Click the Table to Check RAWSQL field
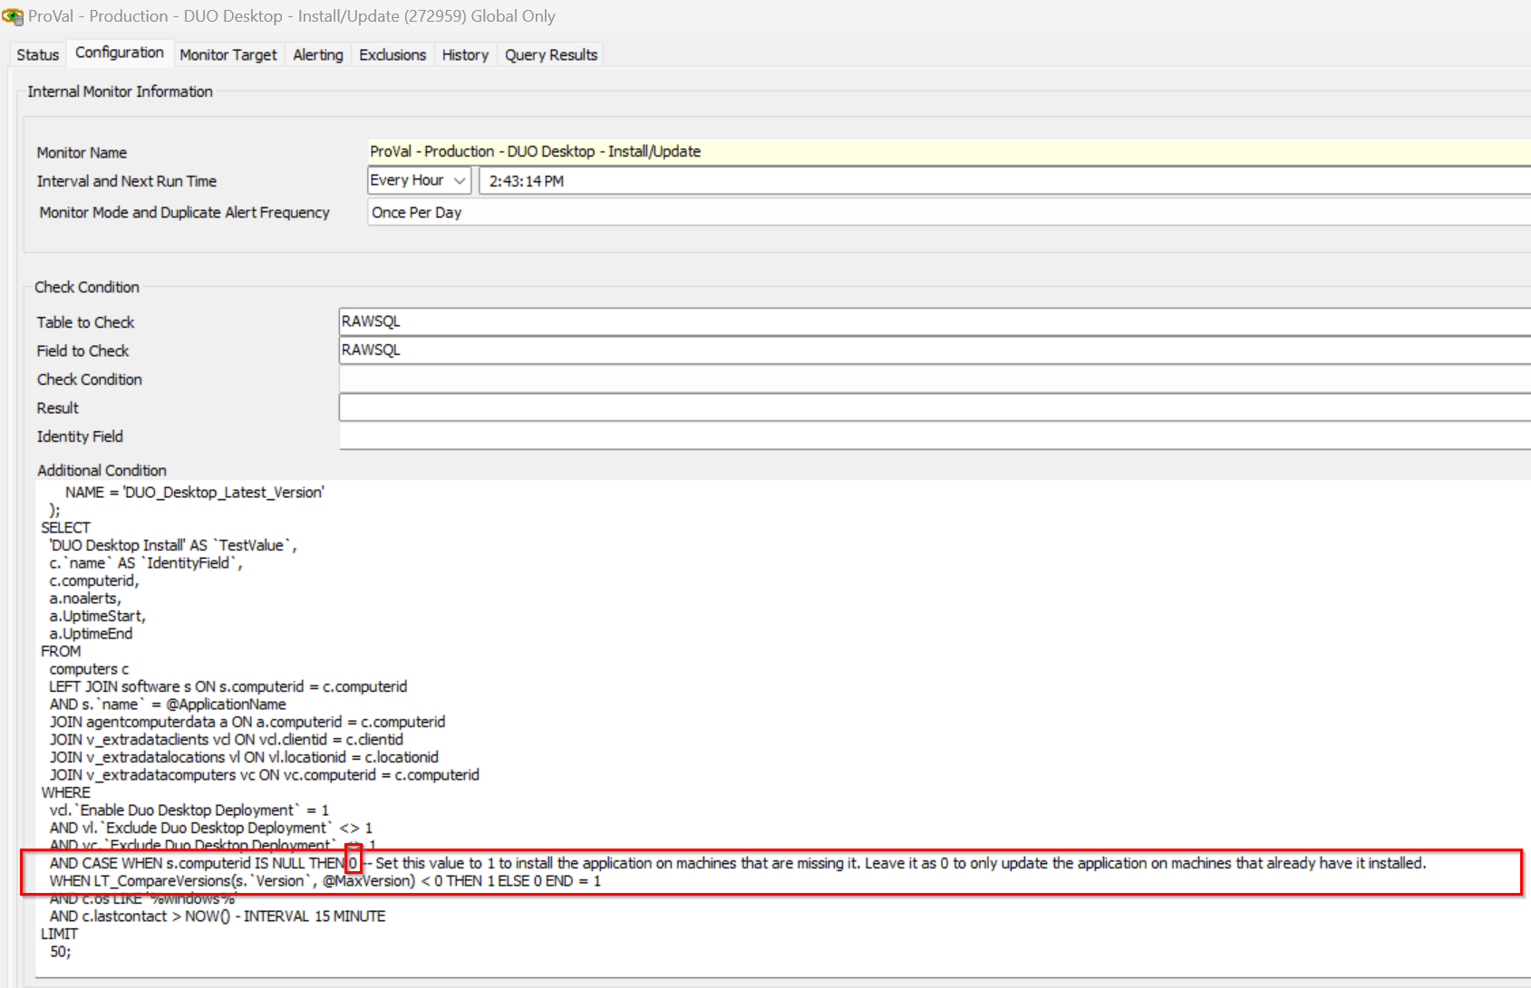 (x=935, y=321)
